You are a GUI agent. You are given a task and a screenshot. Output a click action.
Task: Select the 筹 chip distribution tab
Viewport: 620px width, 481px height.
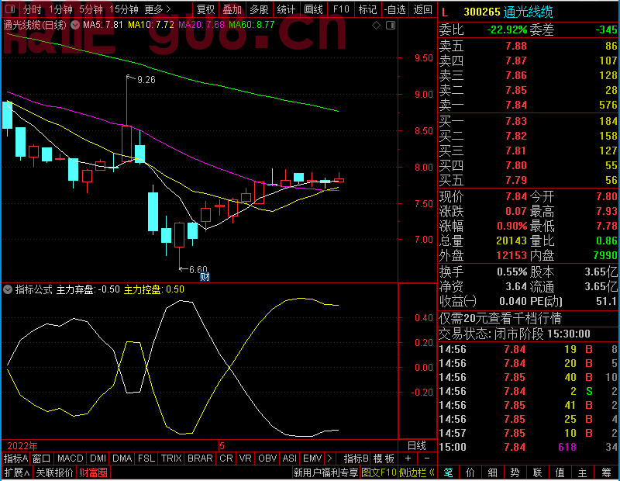click(606, 472)
